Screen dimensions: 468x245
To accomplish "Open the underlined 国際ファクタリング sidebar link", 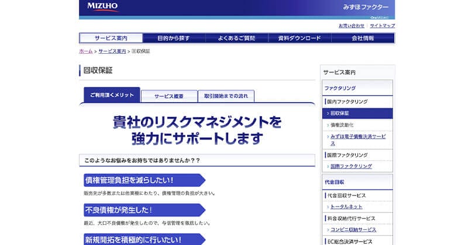I will (351, 166).
